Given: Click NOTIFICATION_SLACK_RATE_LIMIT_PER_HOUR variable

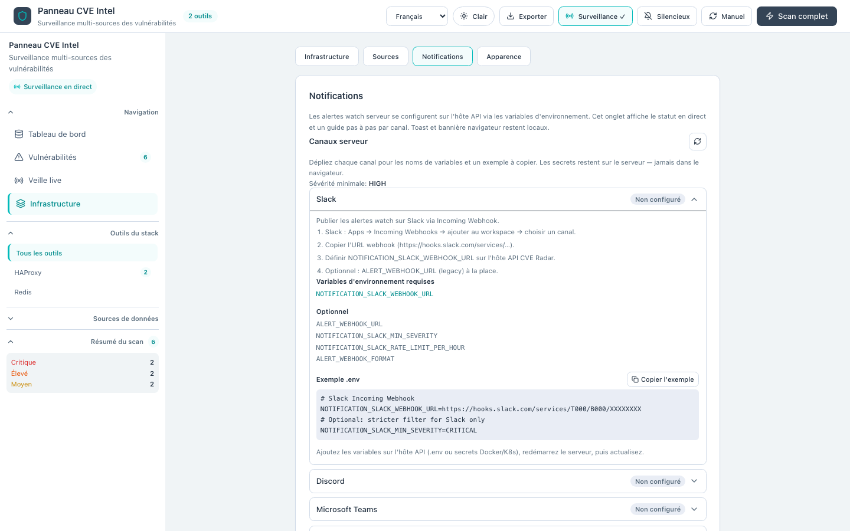Looking at the screenshot, I should click(390, 348).
